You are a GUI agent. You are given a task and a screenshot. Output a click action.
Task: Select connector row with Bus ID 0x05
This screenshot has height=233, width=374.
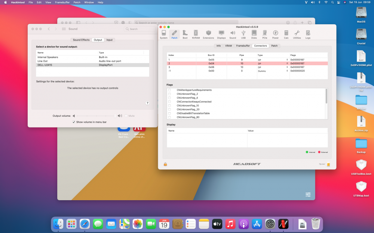(x=247, y=60)
